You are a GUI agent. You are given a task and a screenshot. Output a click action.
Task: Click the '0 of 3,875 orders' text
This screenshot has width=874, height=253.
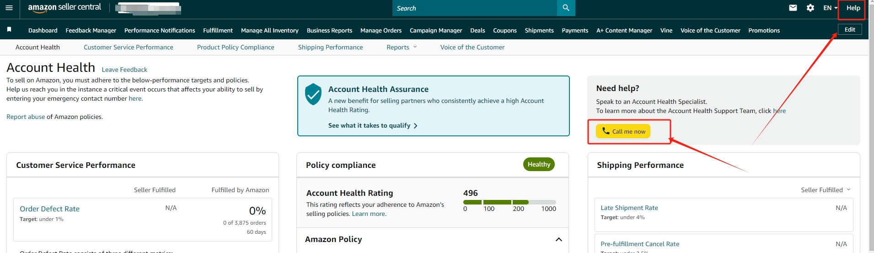pyautogui.click(x=245, y=223)
